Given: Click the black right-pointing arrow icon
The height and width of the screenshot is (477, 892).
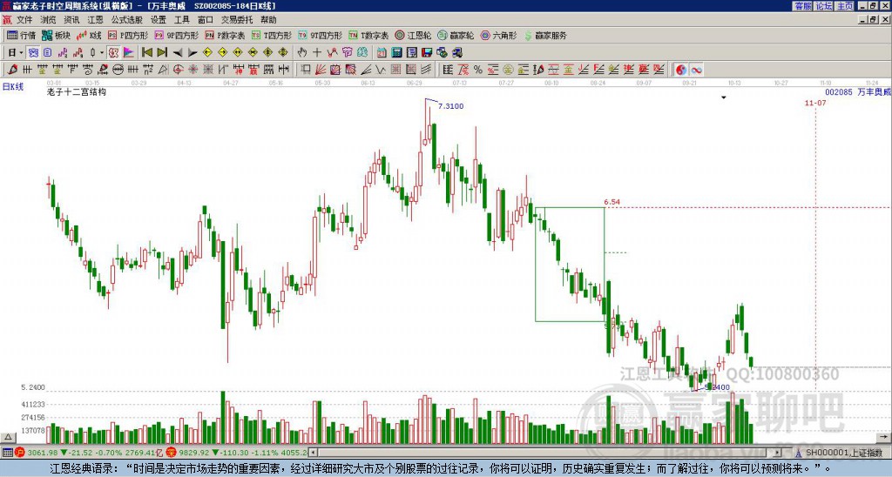Looking at the screenshot, I should pyautogui.click(x=193, y=52).
